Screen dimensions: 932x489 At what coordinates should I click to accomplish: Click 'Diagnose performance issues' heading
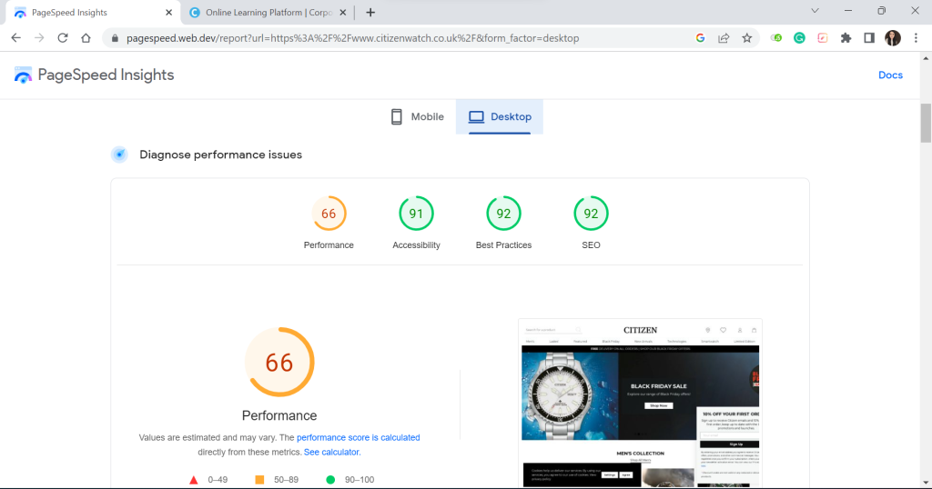pyautogui.click(x=220, y=155)
